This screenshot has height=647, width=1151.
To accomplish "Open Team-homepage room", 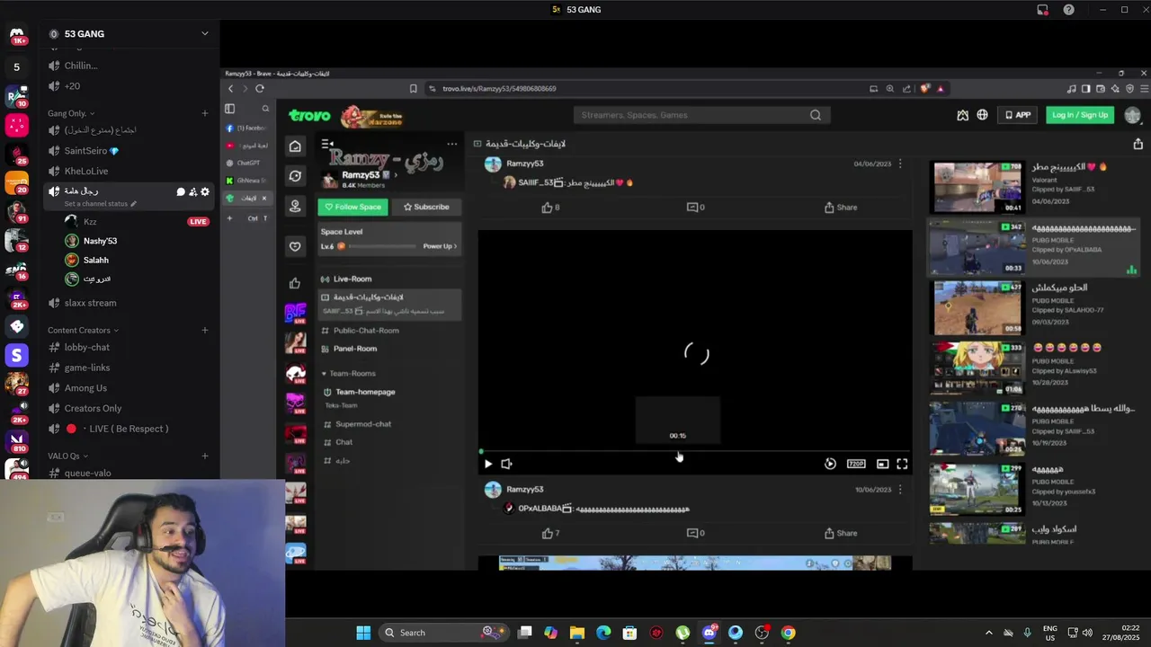I will click(x=365, y=392).
